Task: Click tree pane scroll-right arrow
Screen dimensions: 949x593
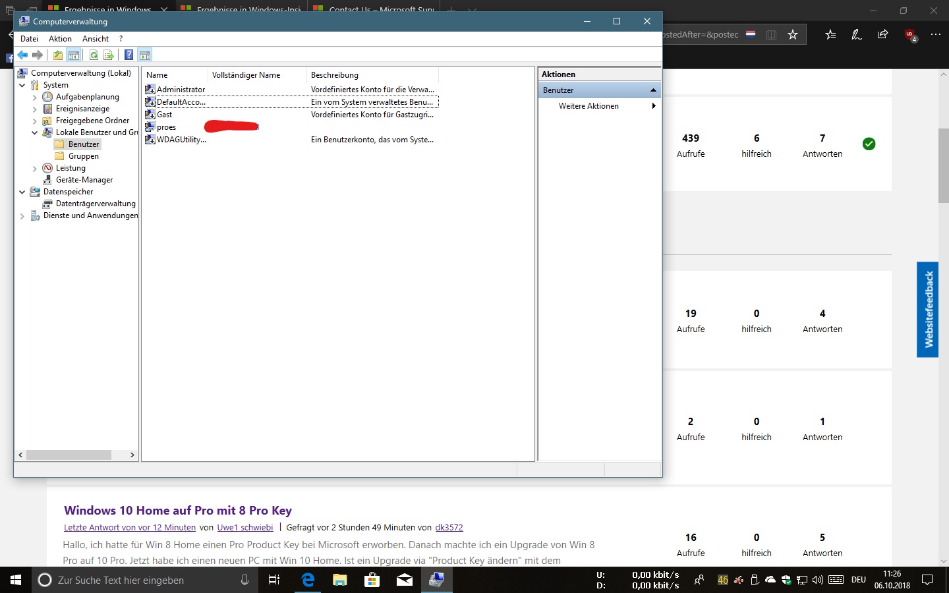Action: (132, 455)
